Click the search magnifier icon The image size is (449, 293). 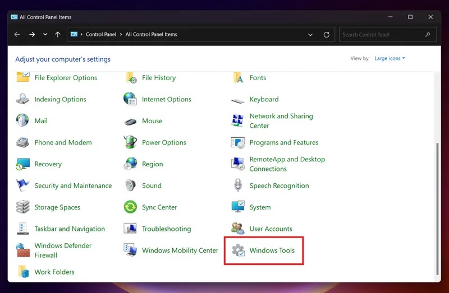click(x=428, y=35)
